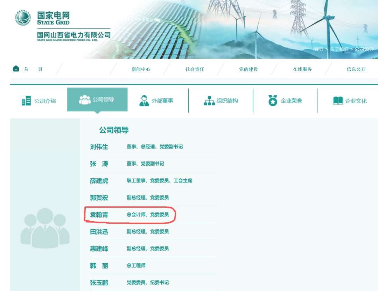Click title 总工程师 for 韩丽
The image size is (378, 291).
tap(136, 265)
